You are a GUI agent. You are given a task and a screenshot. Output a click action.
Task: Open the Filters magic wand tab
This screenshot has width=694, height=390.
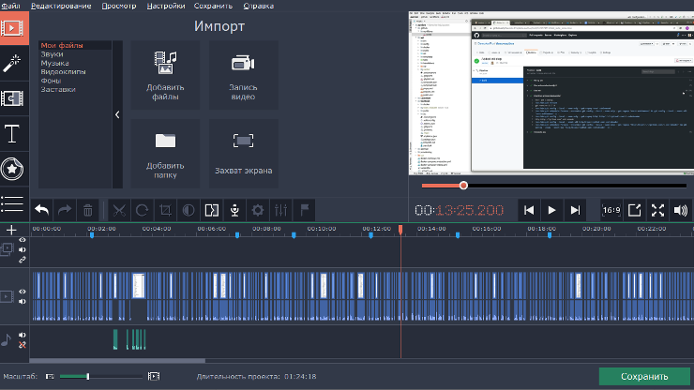[13, 62]
